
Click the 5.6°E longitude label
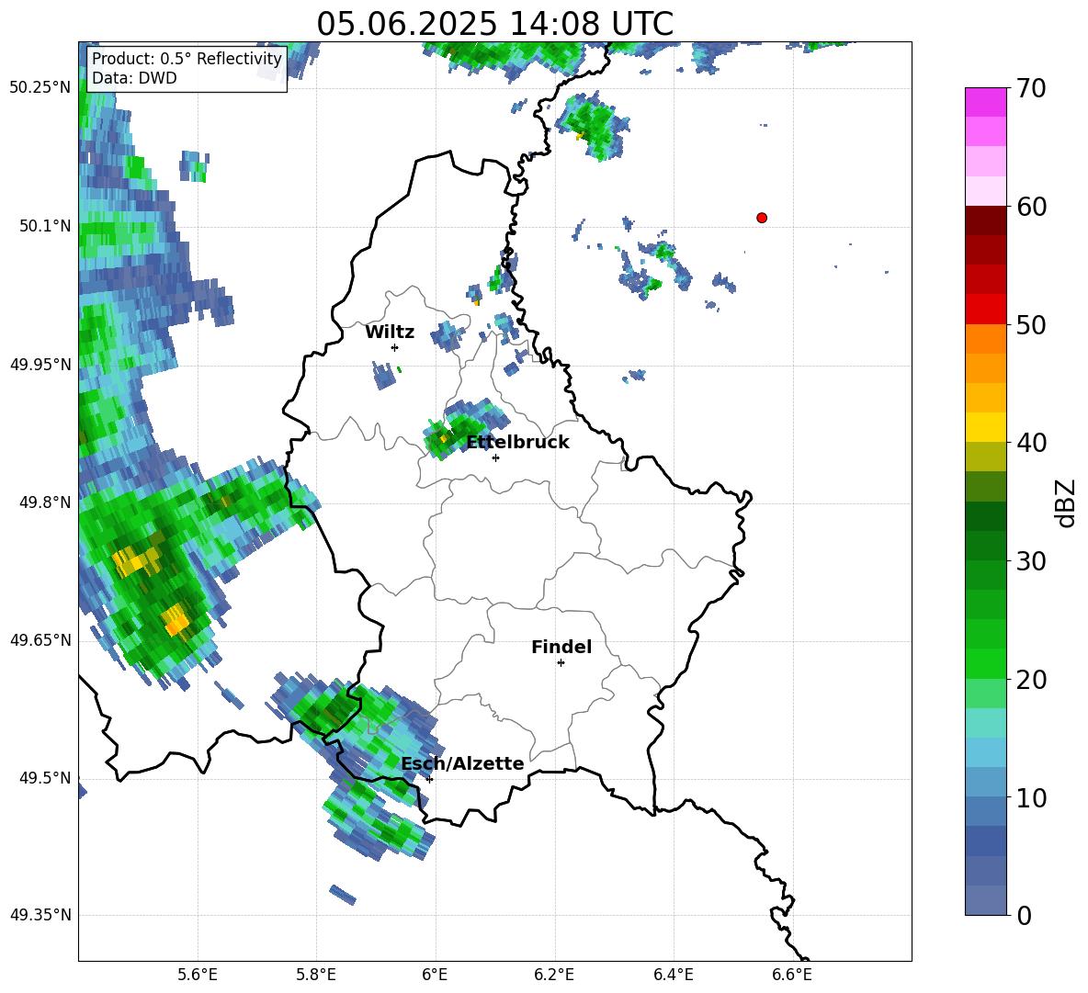pyautogui.click(x=198, y=975)
